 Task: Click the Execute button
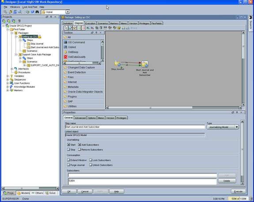tap(238, 191)
